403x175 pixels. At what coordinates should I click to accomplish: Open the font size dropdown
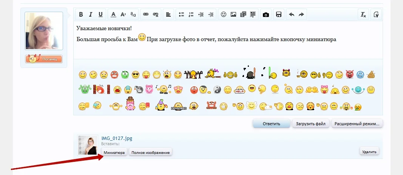tap(124, 14)
